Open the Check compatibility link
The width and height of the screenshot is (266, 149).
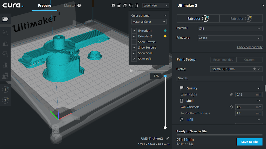coord(250,47)
